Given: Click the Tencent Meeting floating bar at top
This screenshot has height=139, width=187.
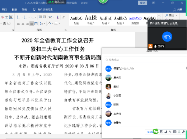Looking at the screenshot, I should point(56,2).
